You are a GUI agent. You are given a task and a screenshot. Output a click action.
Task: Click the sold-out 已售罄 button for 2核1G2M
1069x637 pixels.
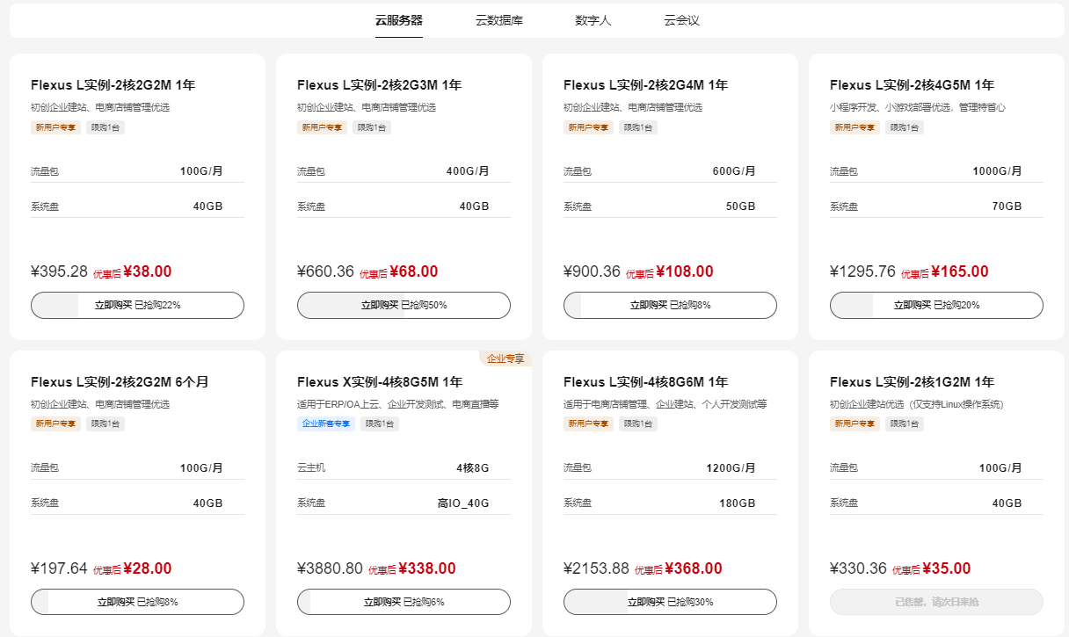[x=936, y=602]
